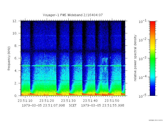Click the y-axis tick label '8.'
Image resolution: width=167 pixels, height=125 pixels.
click(16, 46)
